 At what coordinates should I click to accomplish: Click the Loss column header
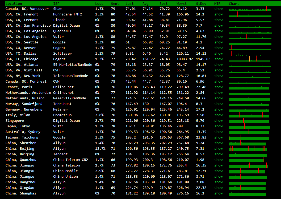coord(99,4)
